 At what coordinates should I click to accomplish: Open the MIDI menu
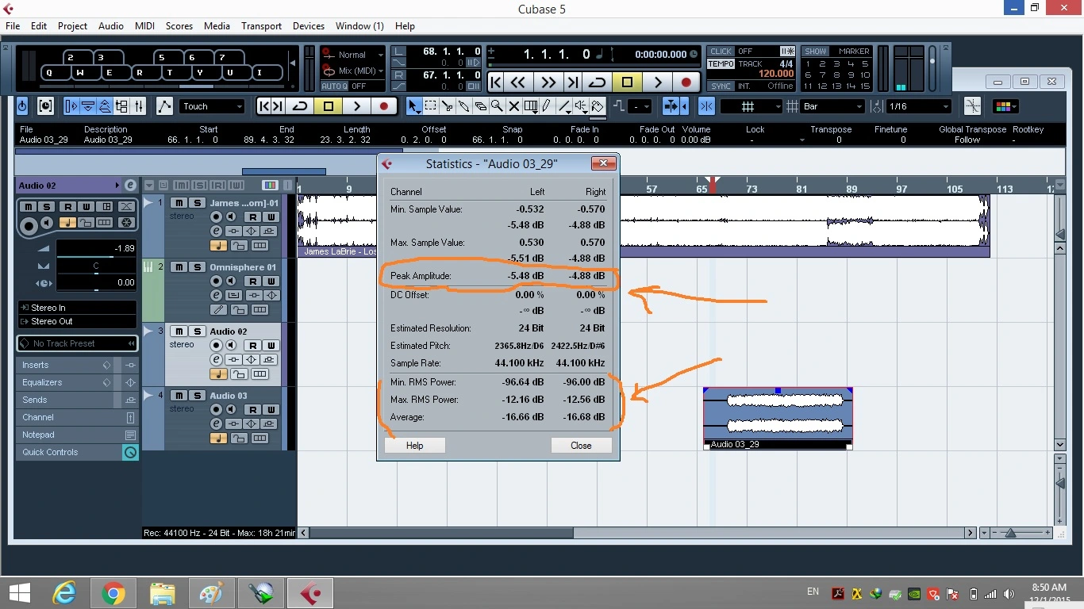coord(145,25)
